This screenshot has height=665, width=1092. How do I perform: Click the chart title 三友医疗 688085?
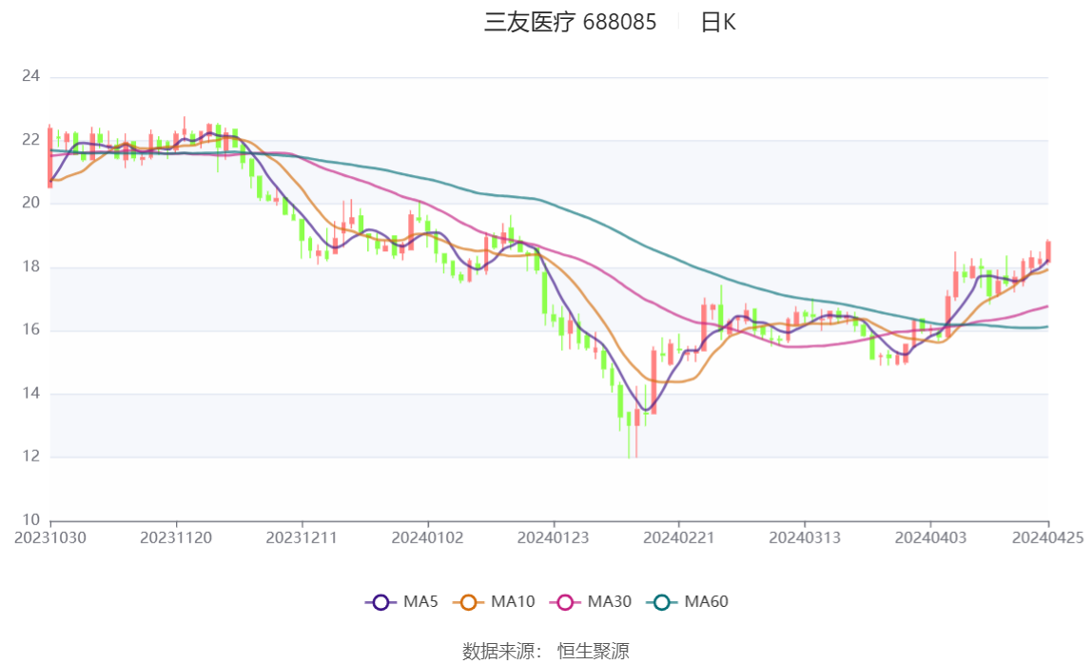point(571,22)
